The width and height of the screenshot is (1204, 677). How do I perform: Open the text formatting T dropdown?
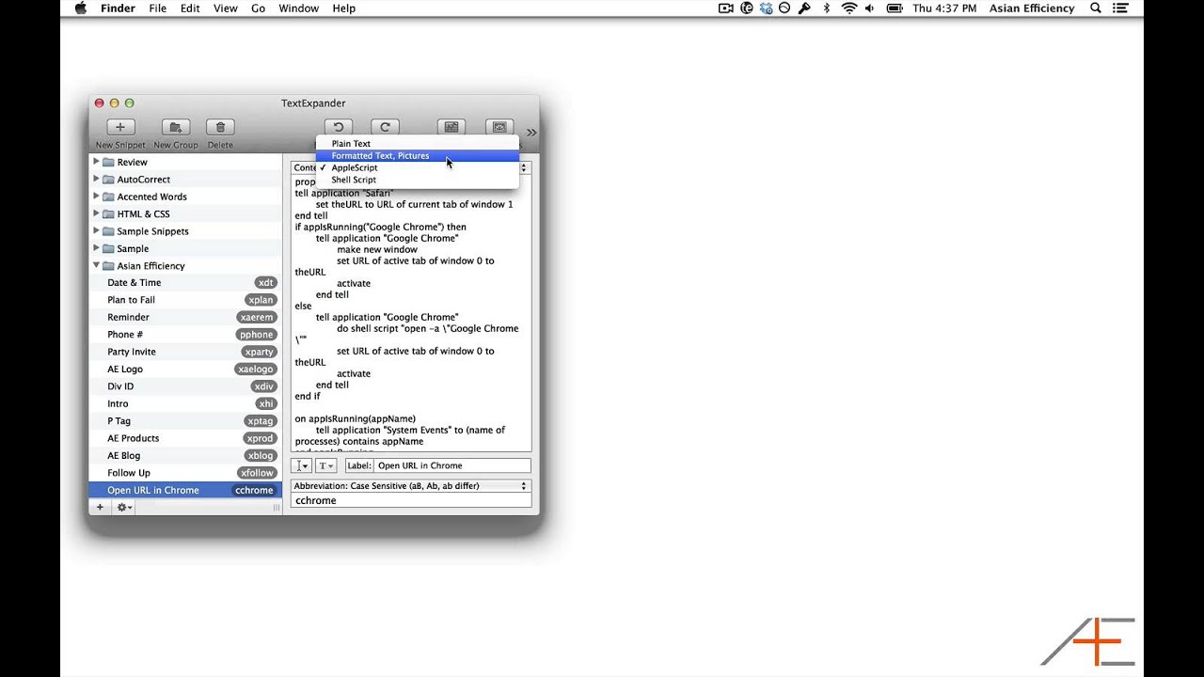point(325,465)
